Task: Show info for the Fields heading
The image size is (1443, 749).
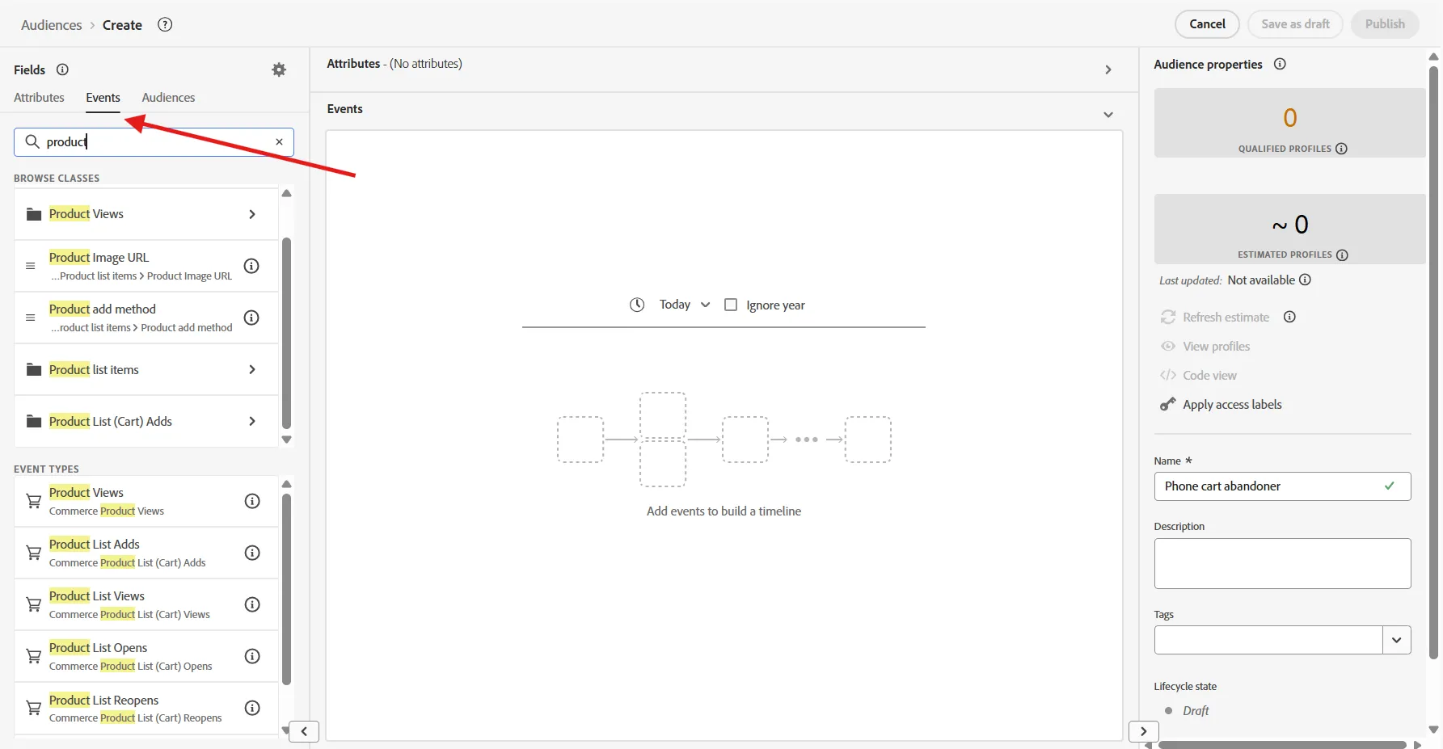Action: (x=62, y=69)
